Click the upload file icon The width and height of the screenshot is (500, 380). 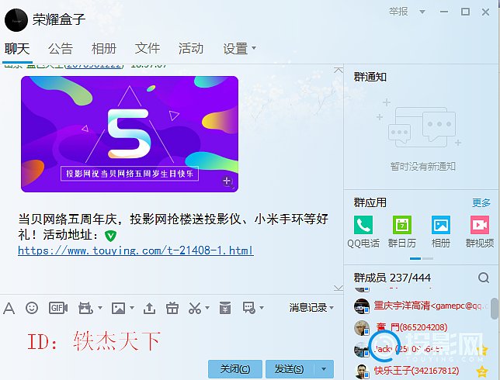pos(149,308)
